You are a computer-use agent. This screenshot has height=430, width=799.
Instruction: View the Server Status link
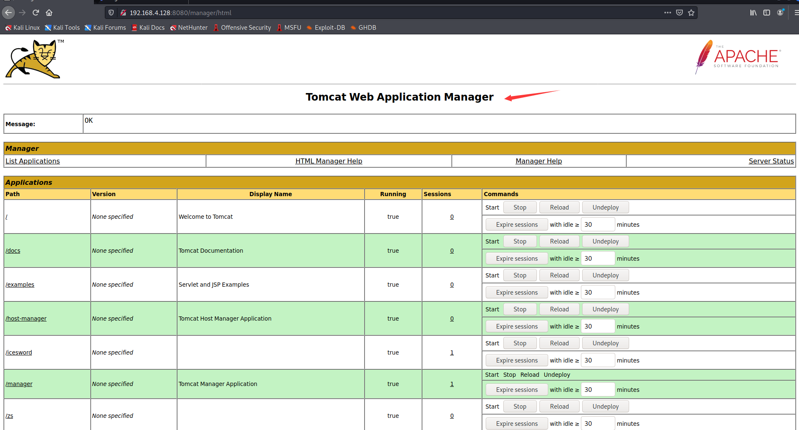point(771,161)
